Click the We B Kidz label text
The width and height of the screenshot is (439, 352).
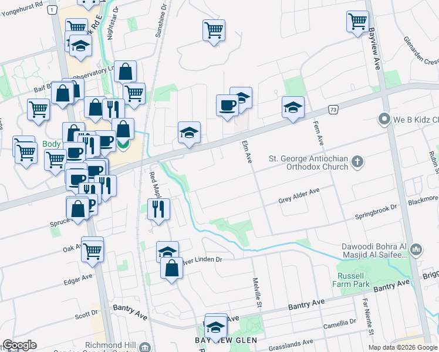(x=416, y=120)
